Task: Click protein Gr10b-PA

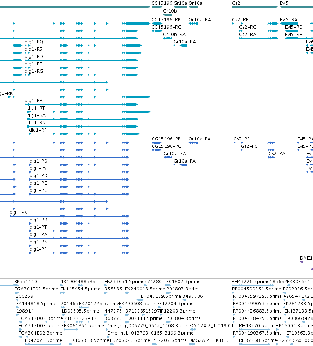Action: click(175, 154)
